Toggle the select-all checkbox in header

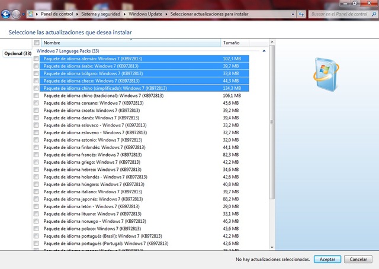click(37, 43)
